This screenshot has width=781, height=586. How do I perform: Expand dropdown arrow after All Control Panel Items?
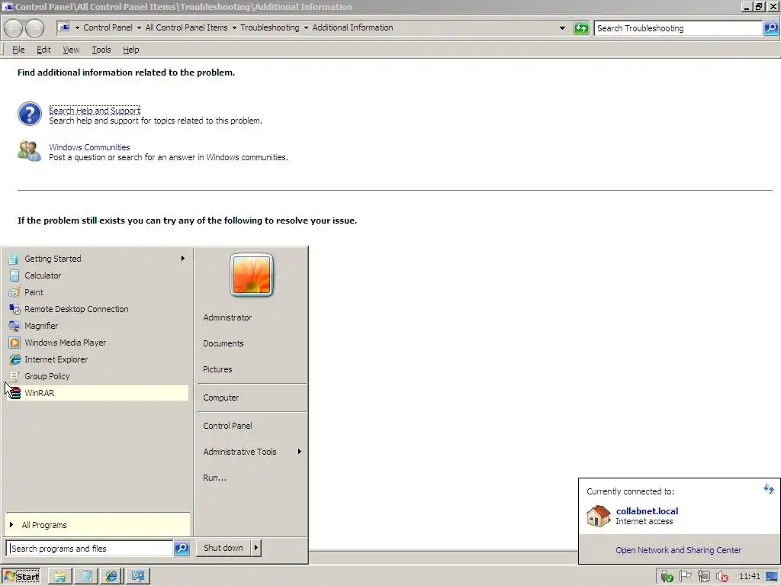click(x=234, y=28)
